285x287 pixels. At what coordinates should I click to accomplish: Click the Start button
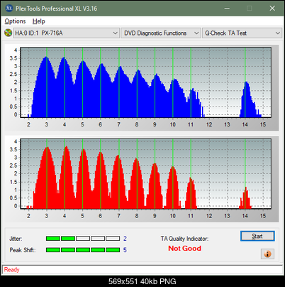click(257, 236)
